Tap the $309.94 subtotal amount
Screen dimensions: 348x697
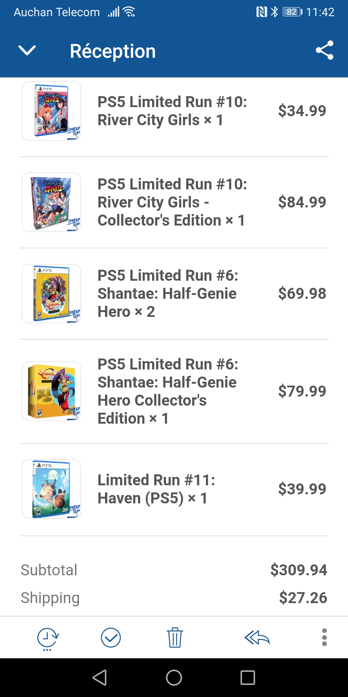pyautogui.click(x=298, y=570)
